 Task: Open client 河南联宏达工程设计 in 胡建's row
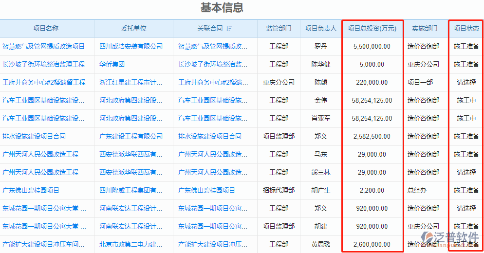(x=130, y=226)
